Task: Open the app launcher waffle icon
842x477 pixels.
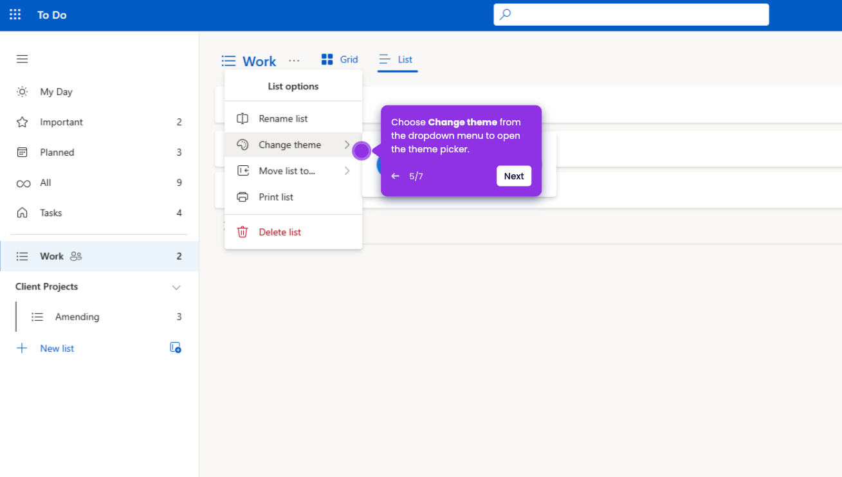Action: (x=15, y=15)
